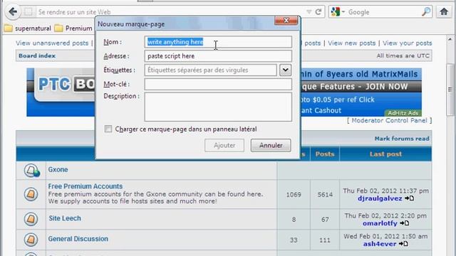Go back with the browser back arrow
This screenshot has width=456, height=256.
click(13, 12)
